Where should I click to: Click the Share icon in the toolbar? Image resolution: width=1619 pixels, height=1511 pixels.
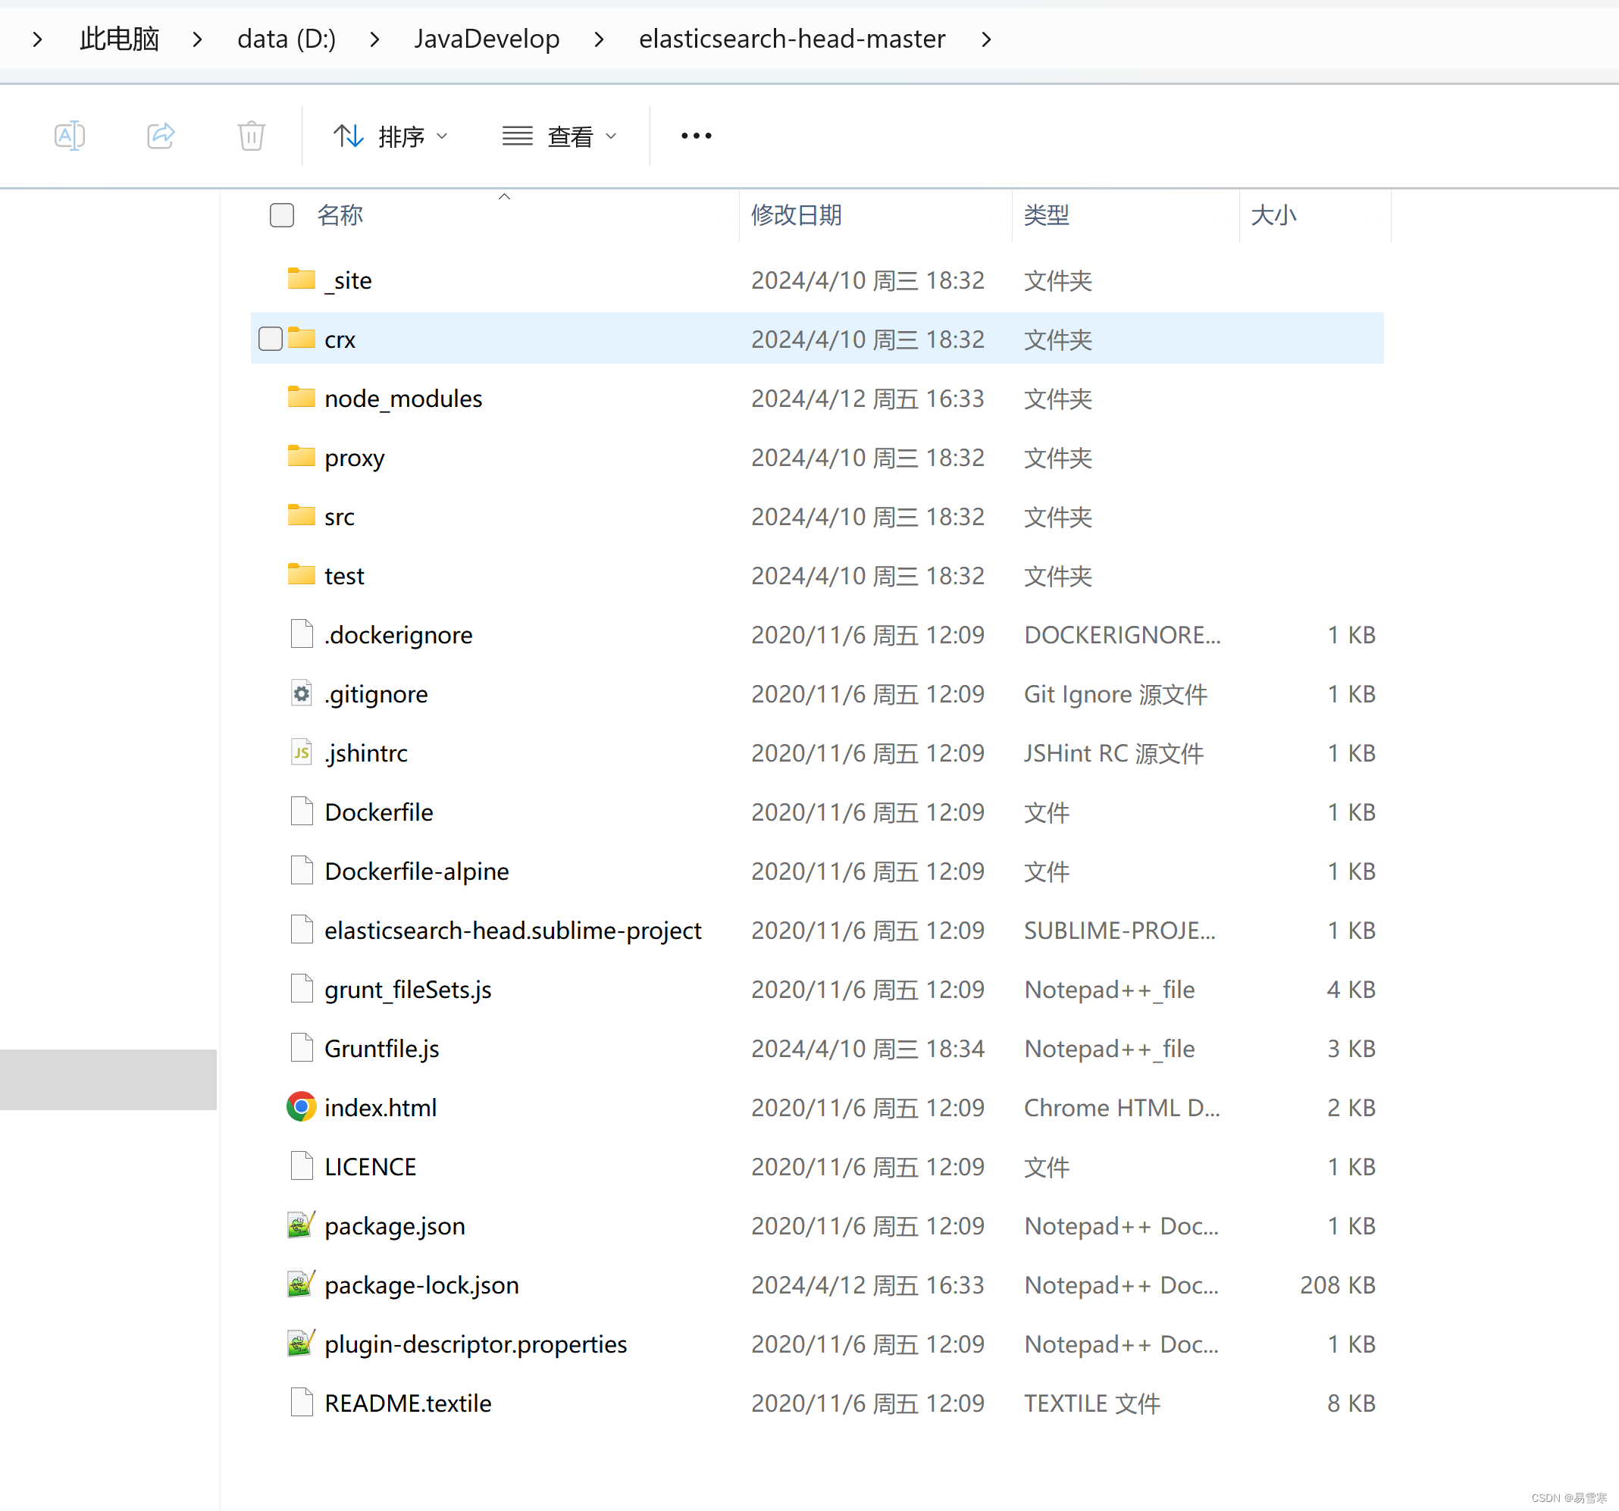click(161, 135)
